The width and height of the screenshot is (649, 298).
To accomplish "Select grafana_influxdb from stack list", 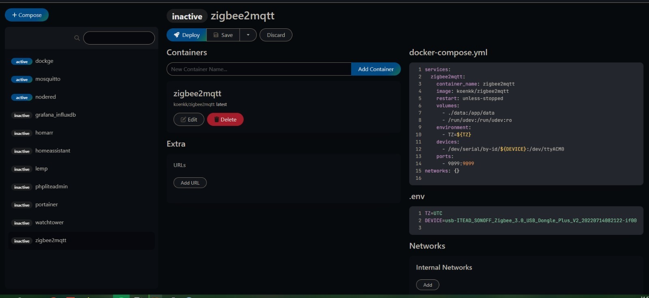I will [x=55, y=115].
